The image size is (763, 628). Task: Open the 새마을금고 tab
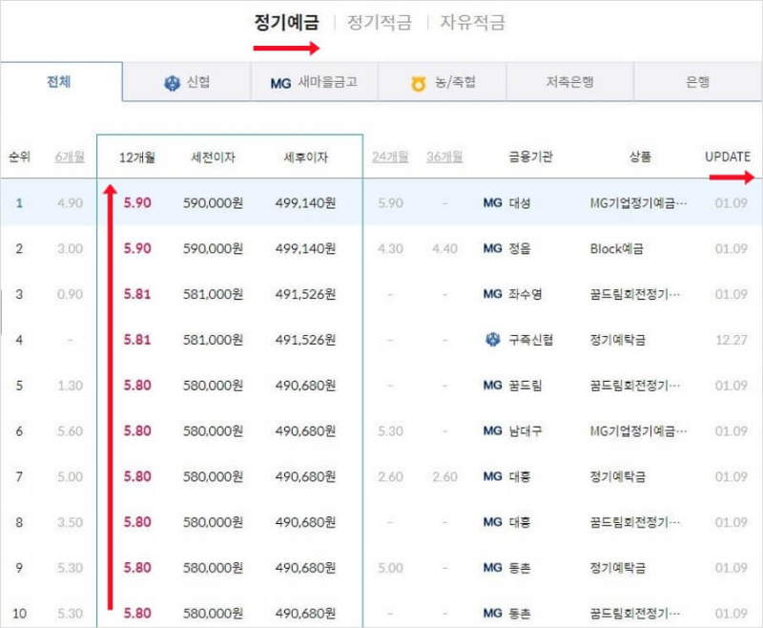315,82
